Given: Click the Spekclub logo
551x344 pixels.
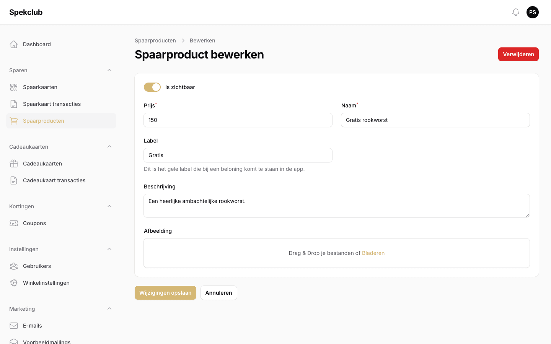Looking at the screenshot, I should [26, 12].
